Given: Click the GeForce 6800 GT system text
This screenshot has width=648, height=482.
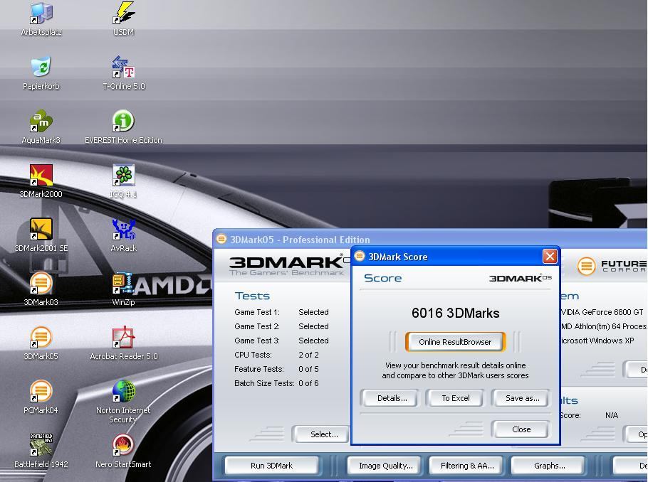Looking at the screenshot, I should pyautogui.click(x=602, y=312).
